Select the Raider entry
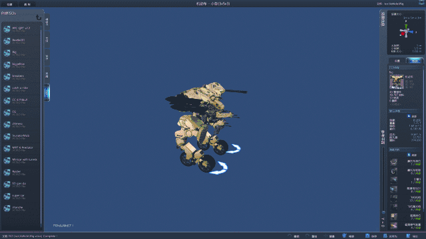This screenshot has height=239, width=426. (x=21, y=172)
